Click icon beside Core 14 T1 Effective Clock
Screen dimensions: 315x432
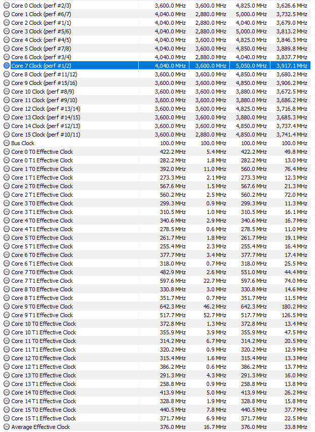coord(7,401)
